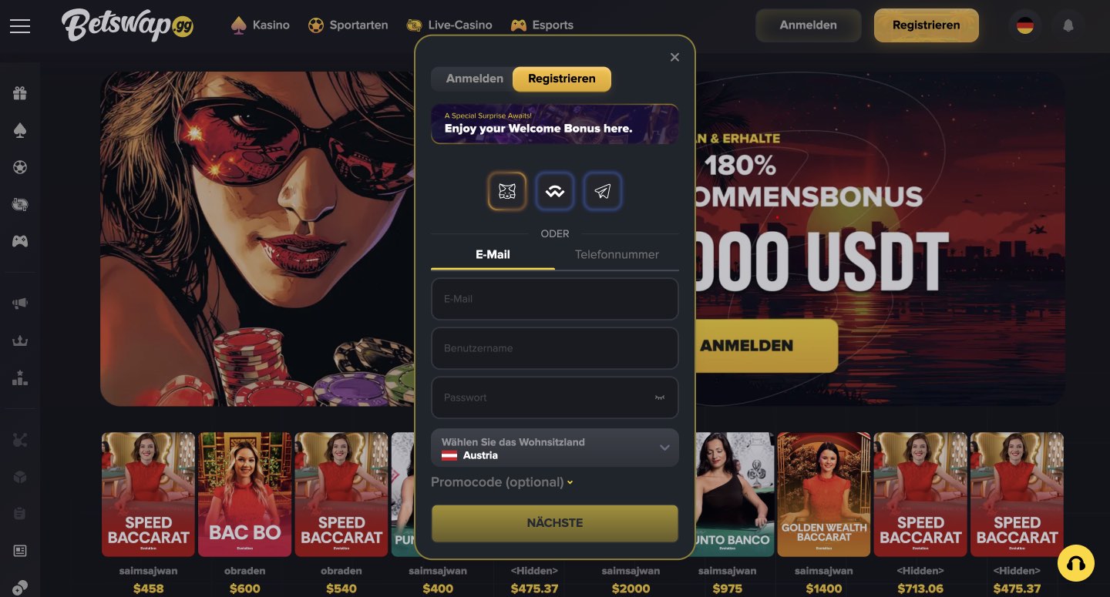Change language via German flag
Viewport: 1110px width, 597px height.
tap(1025, 25)
